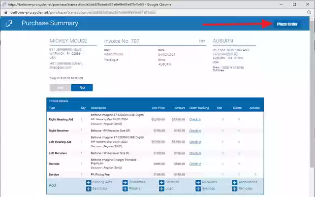Screen dimensions: 315x197
Task: Open Actions icon on Service row
Action: pyautogui.click(x=255, y=174)
